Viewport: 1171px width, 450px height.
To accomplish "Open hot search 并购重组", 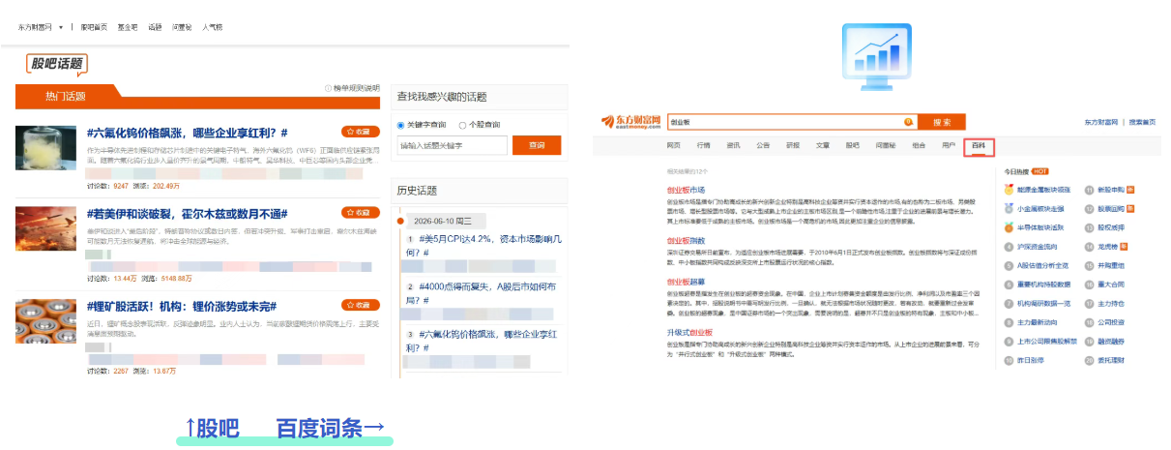I will pos(1110,265).
